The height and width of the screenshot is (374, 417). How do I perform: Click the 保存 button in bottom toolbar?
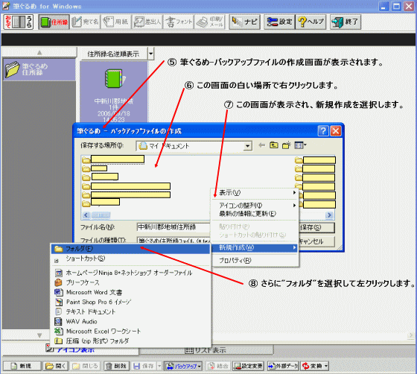[x=144, y=366]
